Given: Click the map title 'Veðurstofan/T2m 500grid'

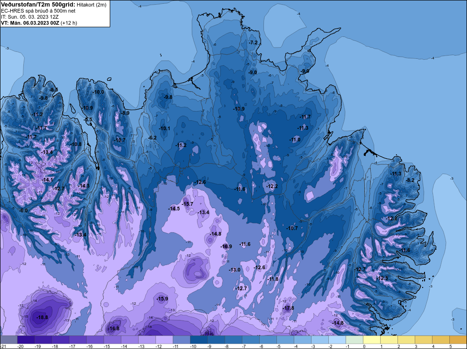Looking at the screenshot, I should coord(37,4).
